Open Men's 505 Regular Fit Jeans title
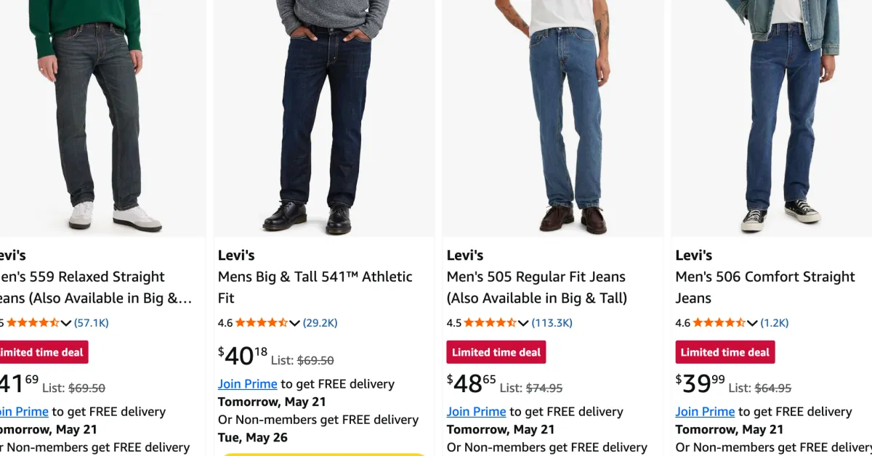 (x=537, y=287)
